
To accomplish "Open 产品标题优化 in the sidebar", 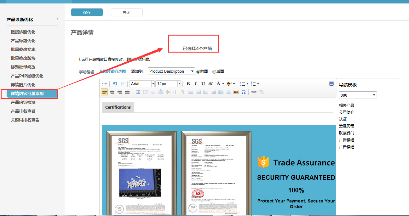I will coord(23,41).
